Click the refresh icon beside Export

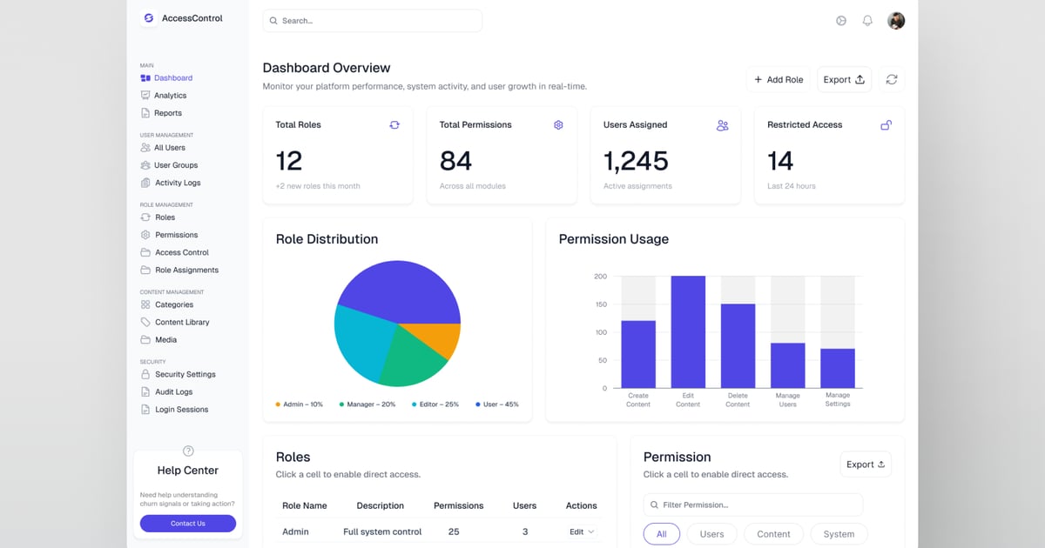click(891, 79)
